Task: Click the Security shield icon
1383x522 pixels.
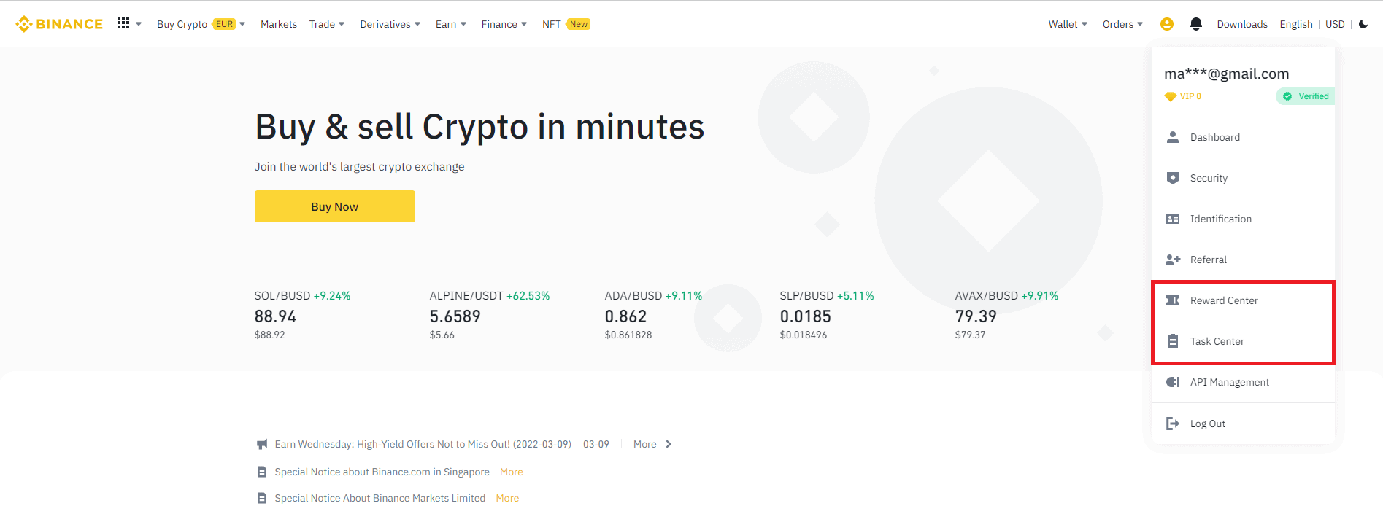Action: pyautogui.click(x=1173, y=178)
